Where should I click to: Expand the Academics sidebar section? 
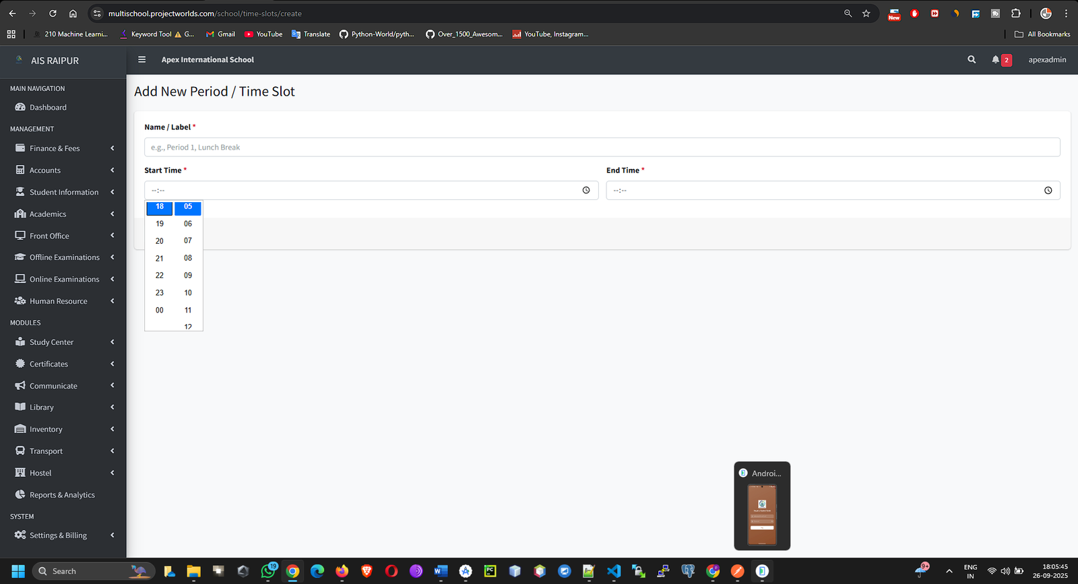click(x=48, y=214)
